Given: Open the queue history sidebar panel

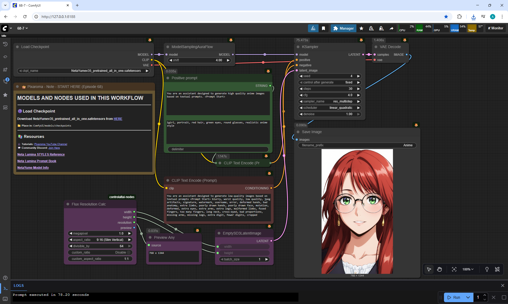Looking at the screenshot, I should [5, 44].
